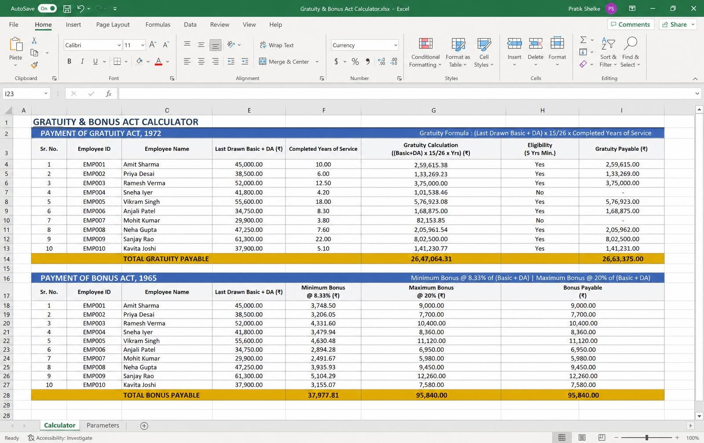This screenshot has height=443, width=704.
Task: Click Decrease Decimal icon
Action: click(x=394, y=62)
